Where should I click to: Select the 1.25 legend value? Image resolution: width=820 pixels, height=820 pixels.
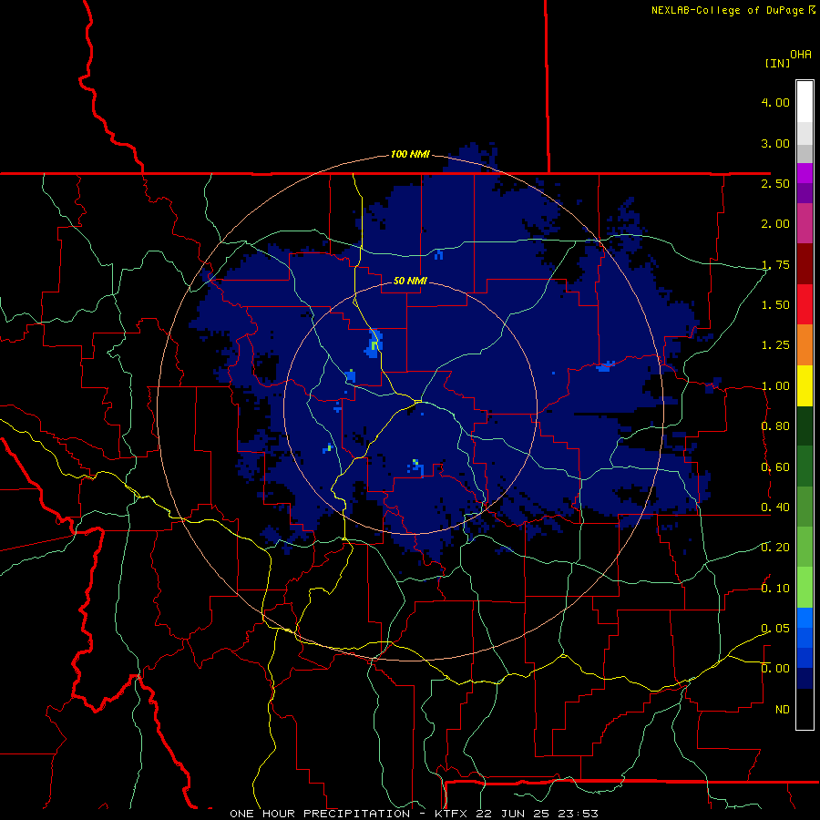click(x=775, y=345)
